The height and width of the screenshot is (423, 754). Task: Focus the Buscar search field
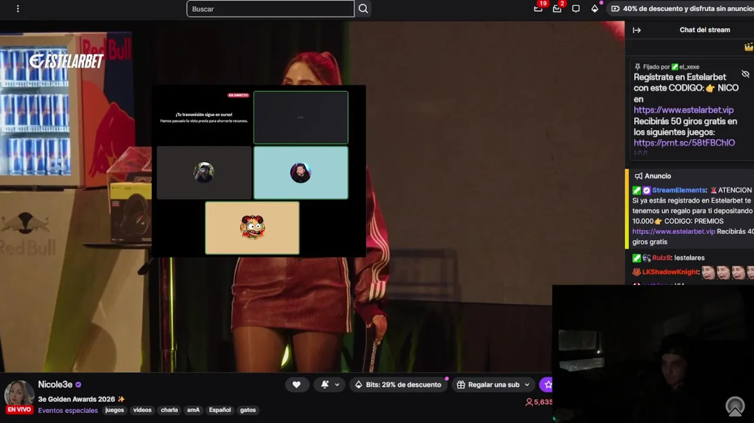(270, 9)
